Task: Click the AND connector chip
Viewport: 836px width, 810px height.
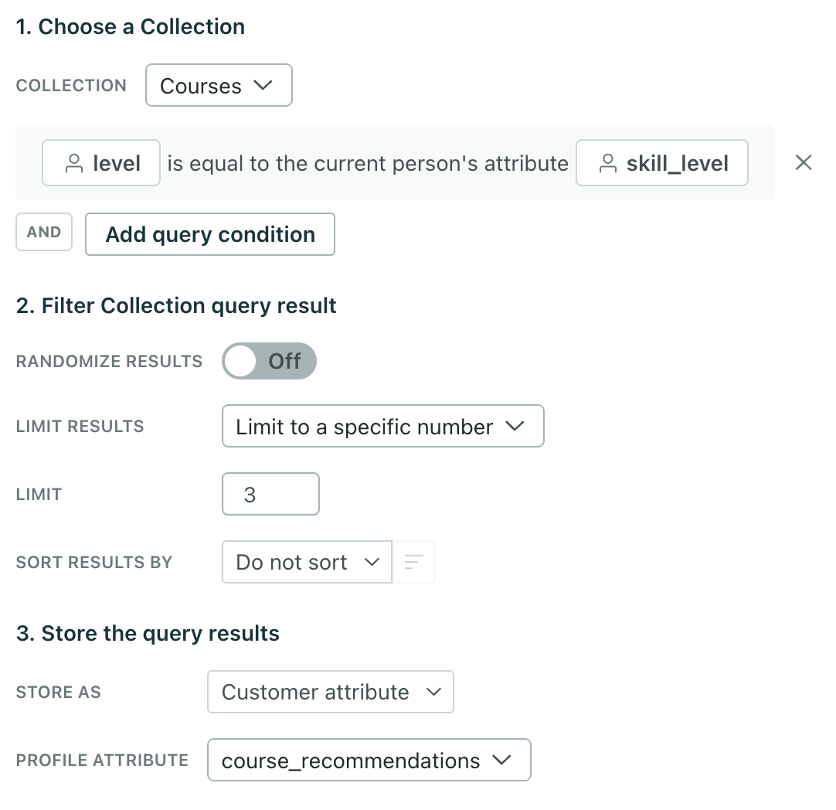Action: (x=43, y=231)
